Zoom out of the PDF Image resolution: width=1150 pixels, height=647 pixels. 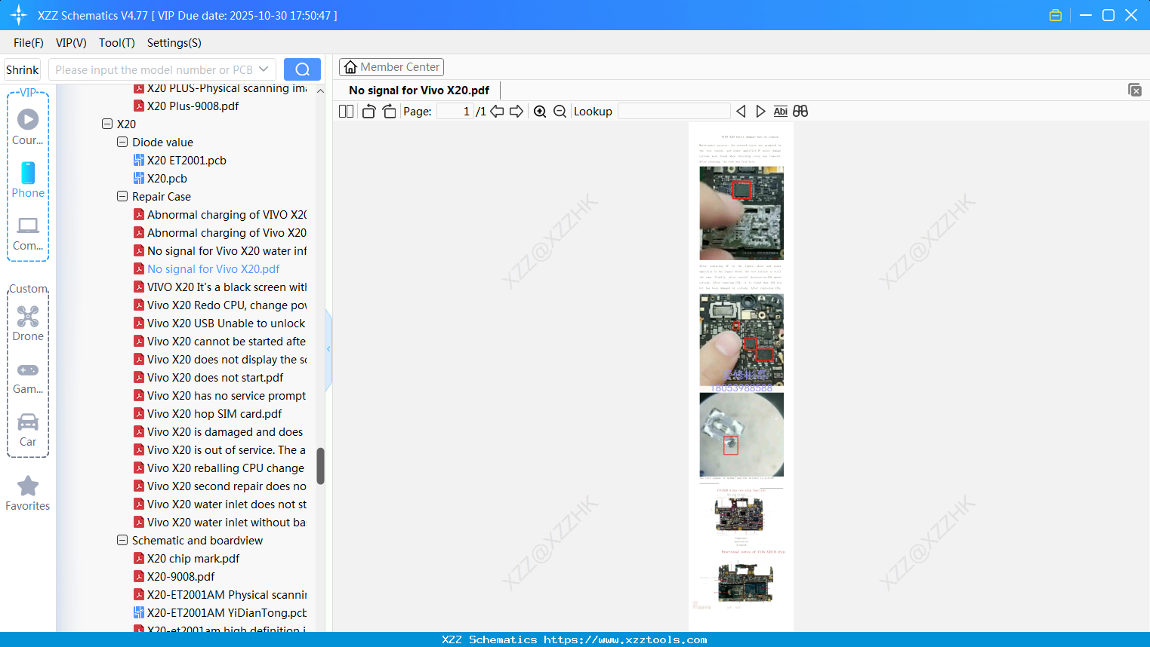[560, 112]
